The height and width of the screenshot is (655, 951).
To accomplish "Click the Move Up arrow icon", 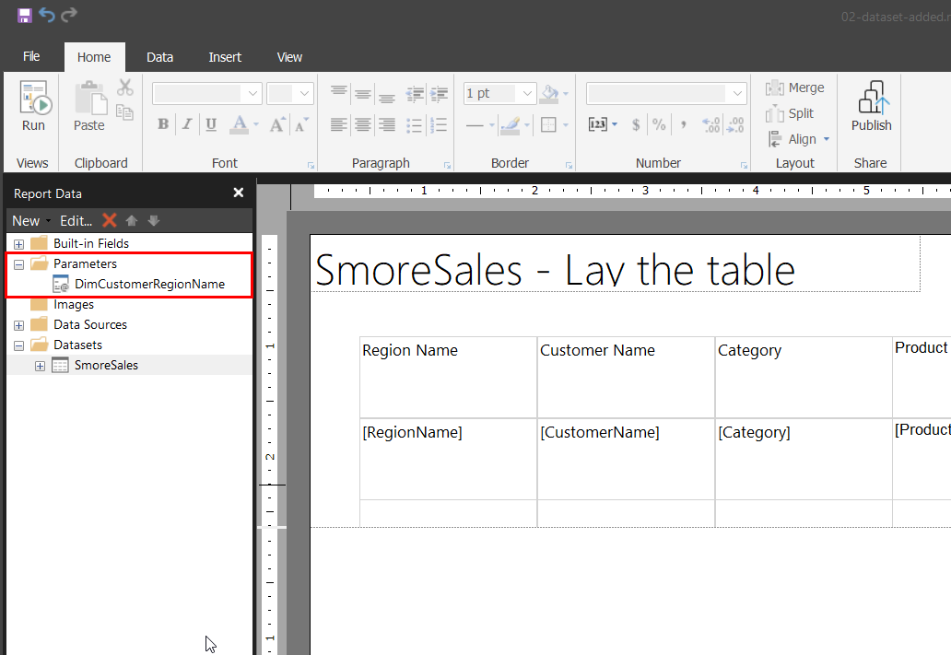I will (132, 221).
